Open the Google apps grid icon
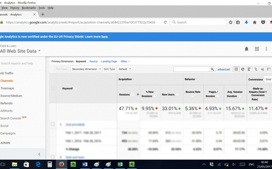This screenshot has width=272, height=169. 257,49
